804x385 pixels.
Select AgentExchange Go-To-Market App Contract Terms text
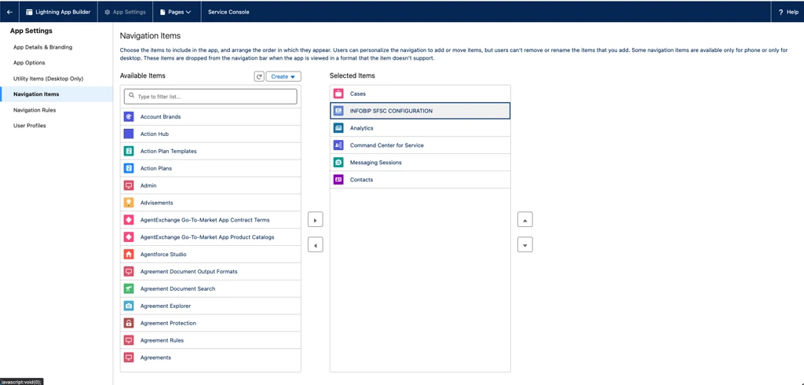coord(205,220)
